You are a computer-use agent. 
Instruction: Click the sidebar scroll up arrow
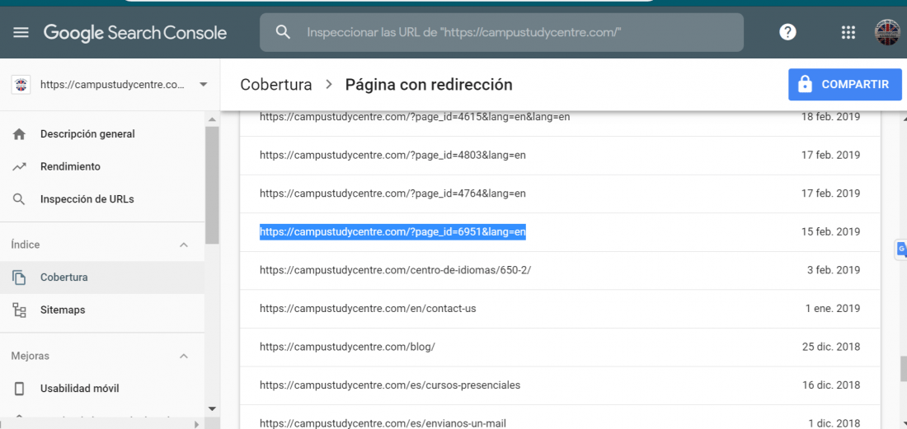[212, 119]
